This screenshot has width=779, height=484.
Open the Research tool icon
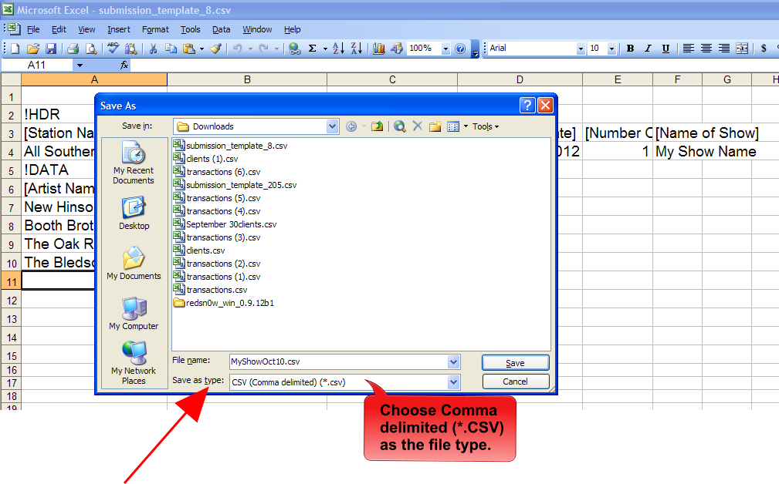point(131,49)
